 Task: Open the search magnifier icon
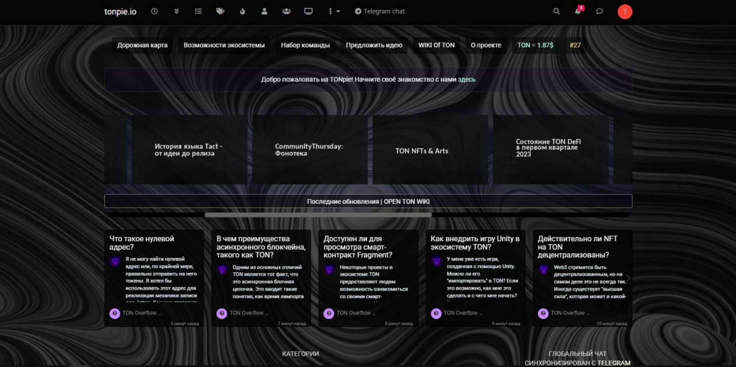click(556, 11)
